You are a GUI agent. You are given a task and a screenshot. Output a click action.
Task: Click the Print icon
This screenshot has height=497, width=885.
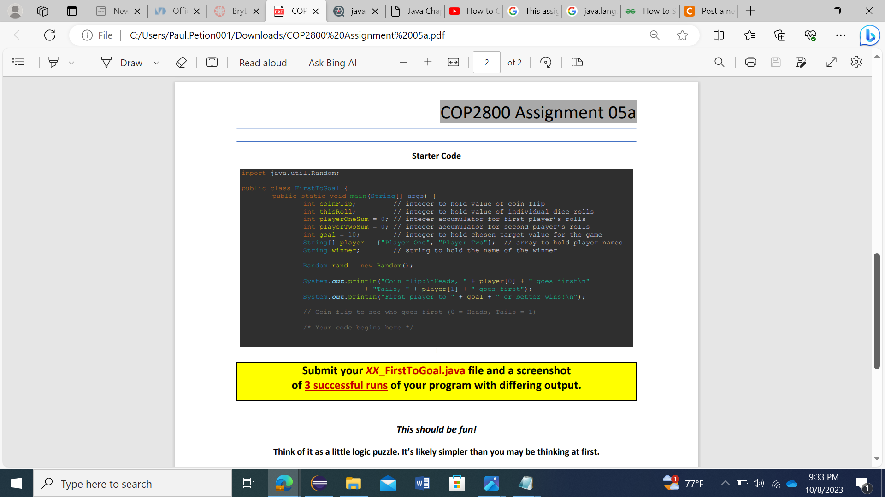pyautogui.click(x=751, y=62)
